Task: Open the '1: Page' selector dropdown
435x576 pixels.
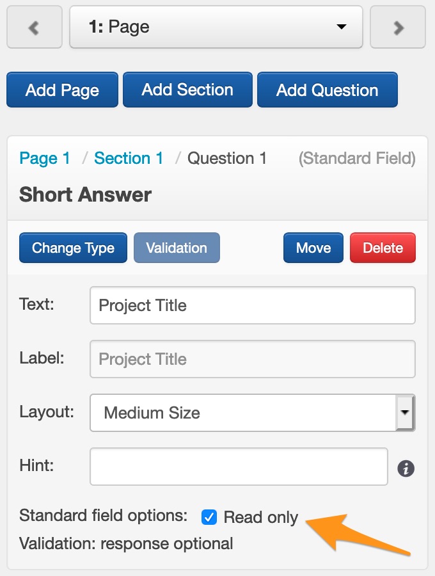Action: click(x=216, y=28)
